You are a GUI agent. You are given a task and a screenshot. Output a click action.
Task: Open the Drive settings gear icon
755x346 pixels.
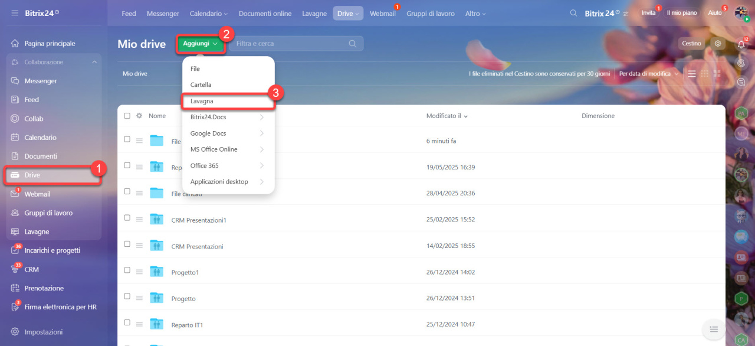[718, 43]
